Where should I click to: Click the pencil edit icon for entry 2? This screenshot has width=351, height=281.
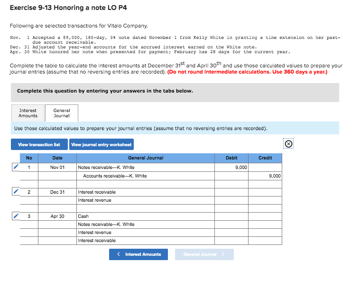[x=16, y=192]
